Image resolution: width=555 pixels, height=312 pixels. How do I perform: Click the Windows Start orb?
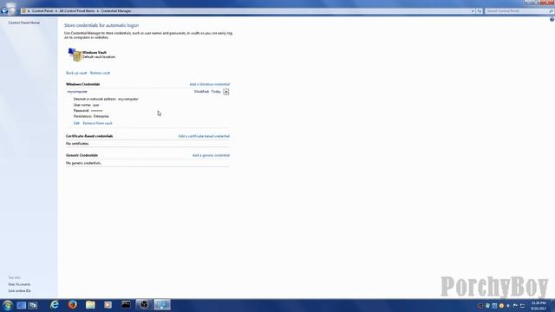click(8, 304)
